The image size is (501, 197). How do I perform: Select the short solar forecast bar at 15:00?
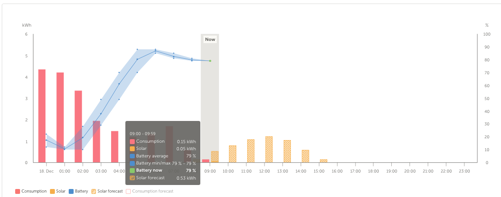[323, 161]
